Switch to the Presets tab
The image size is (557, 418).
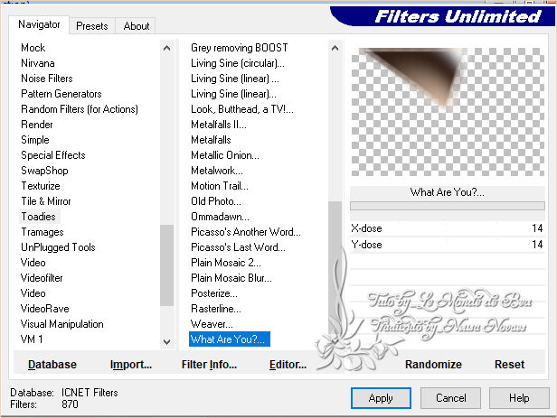pos(92,26)
